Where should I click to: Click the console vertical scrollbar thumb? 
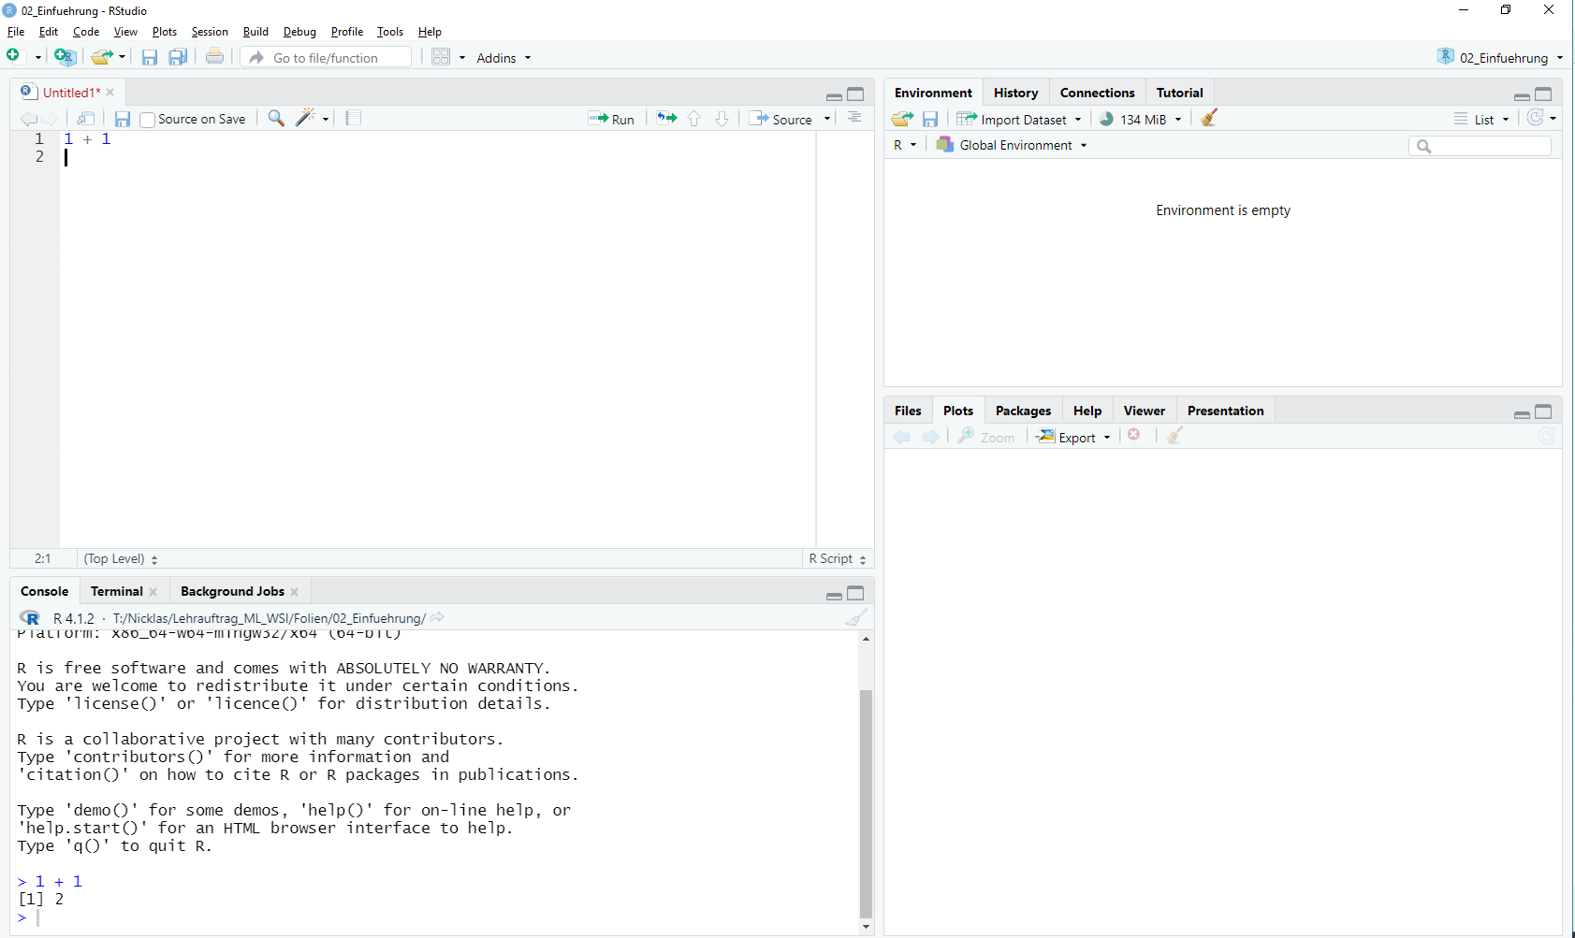pos(866,804)
